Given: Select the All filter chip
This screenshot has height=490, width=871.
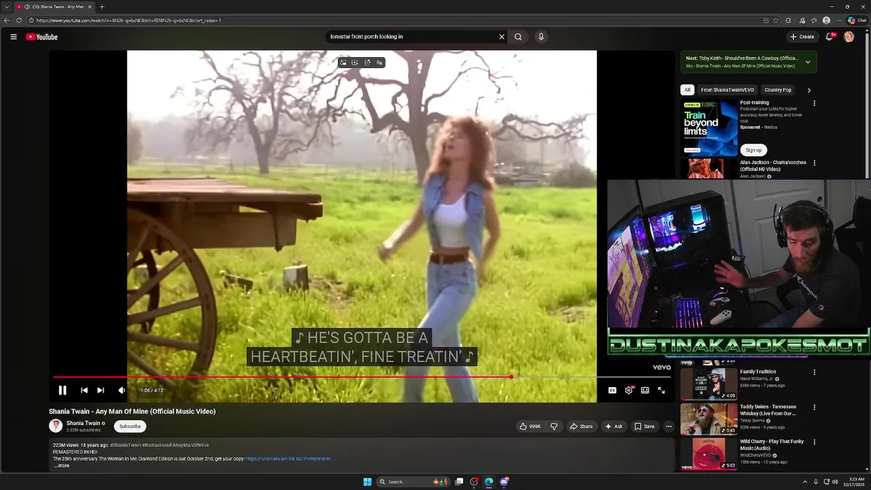Looking at the screenshot, I should 687,90.
